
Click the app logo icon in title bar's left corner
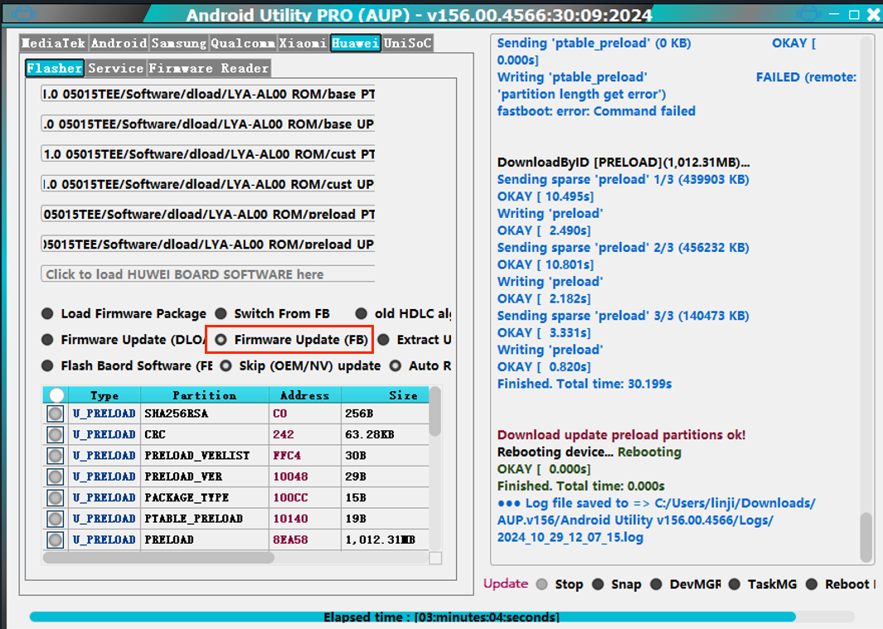23,12
